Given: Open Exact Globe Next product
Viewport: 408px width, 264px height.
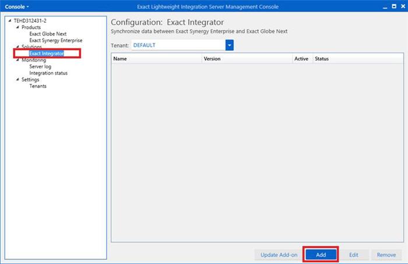Looking at the screenshot, I should click(x=48, y=34).
